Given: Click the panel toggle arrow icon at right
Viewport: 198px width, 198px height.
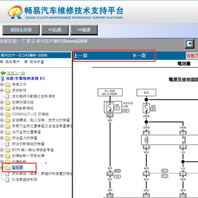Looking at the screenshot, I should pyautogui.click(x=189, y=44).
